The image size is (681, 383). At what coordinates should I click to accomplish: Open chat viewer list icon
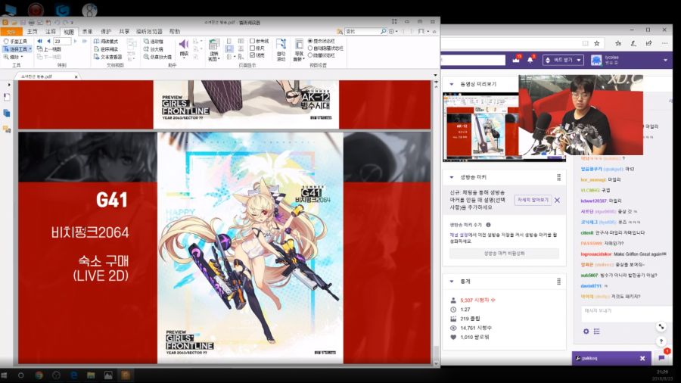point(597,332)
